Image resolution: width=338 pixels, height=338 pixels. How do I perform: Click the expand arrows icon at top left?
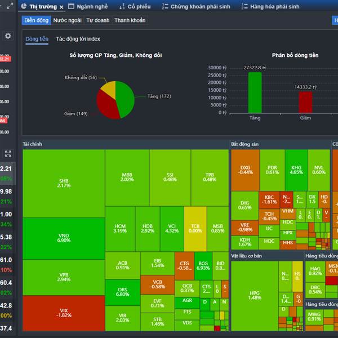tap(10, 6)
